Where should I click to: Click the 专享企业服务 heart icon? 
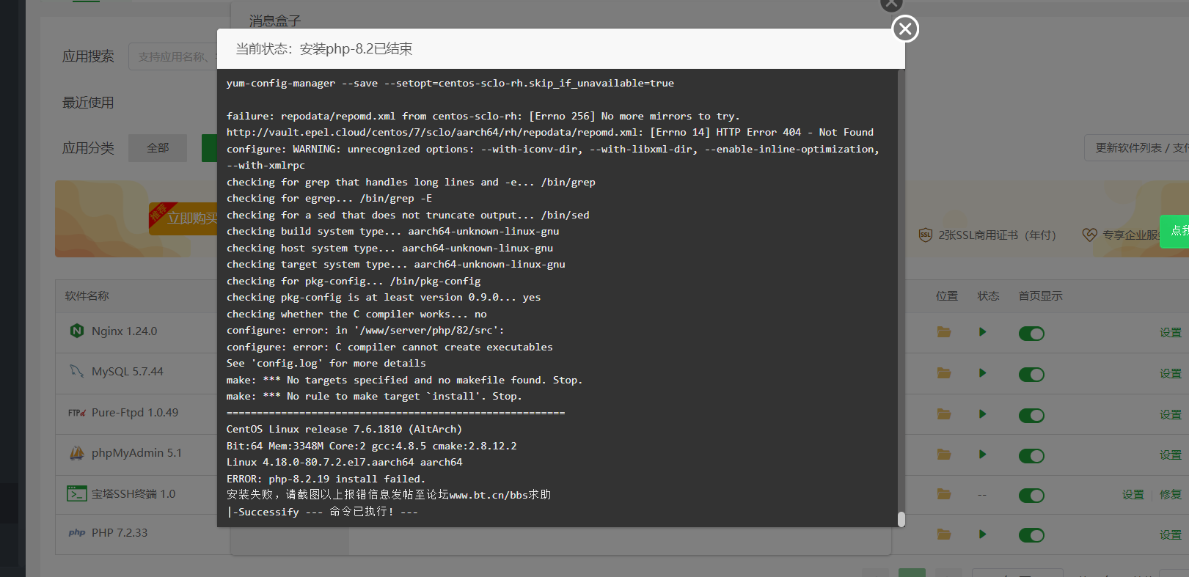(1090, 235)
